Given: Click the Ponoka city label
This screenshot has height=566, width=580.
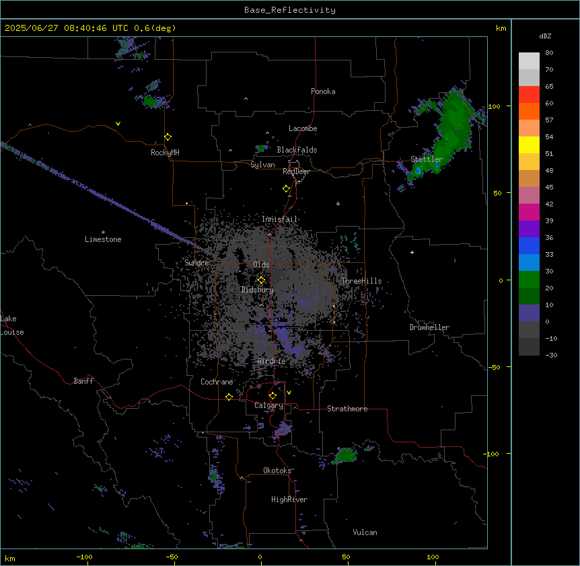Looking at the screenshot, I should pyautogui.click(x=323, y=91).
